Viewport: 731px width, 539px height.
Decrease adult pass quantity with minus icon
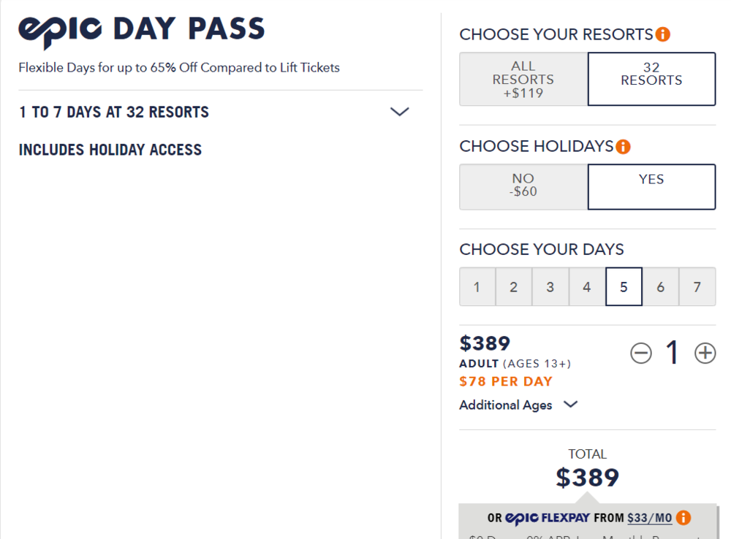tap(640, 353)
